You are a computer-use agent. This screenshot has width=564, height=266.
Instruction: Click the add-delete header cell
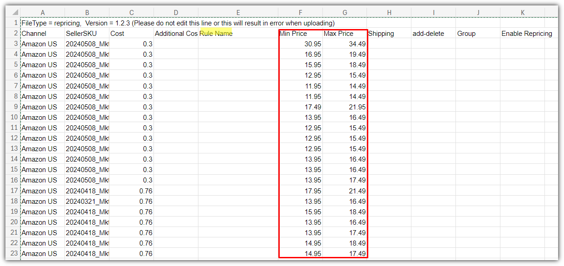coord(434,33)
